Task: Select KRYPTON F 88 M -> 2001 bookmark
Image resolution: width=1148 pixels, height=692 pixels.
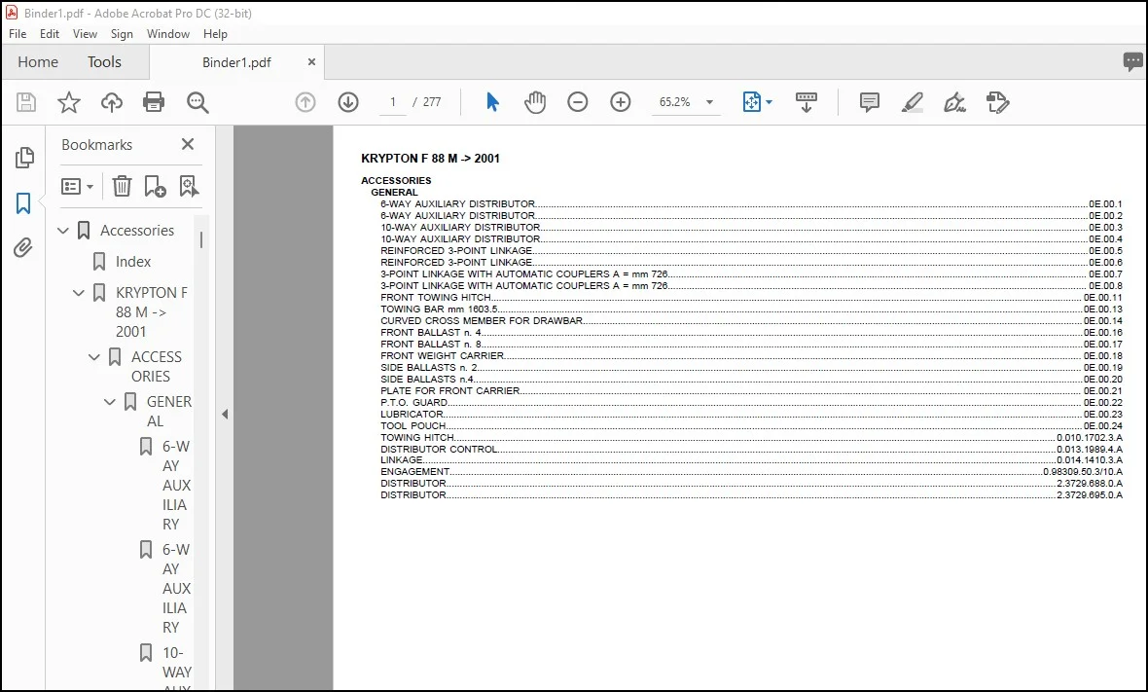Action: pyautogui.click(x=152, y=312)
